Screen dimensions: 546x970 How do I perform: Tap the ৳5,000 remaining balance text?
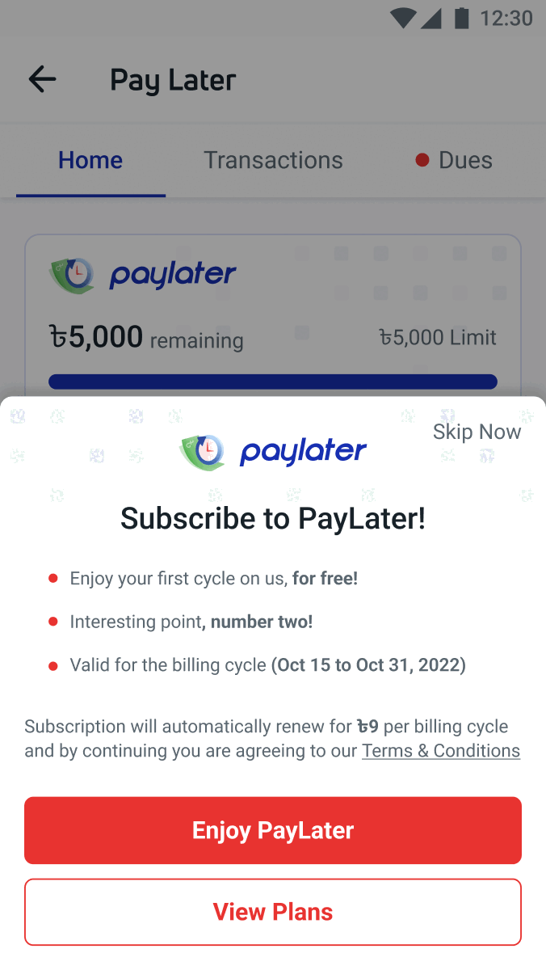pos(146,337)
